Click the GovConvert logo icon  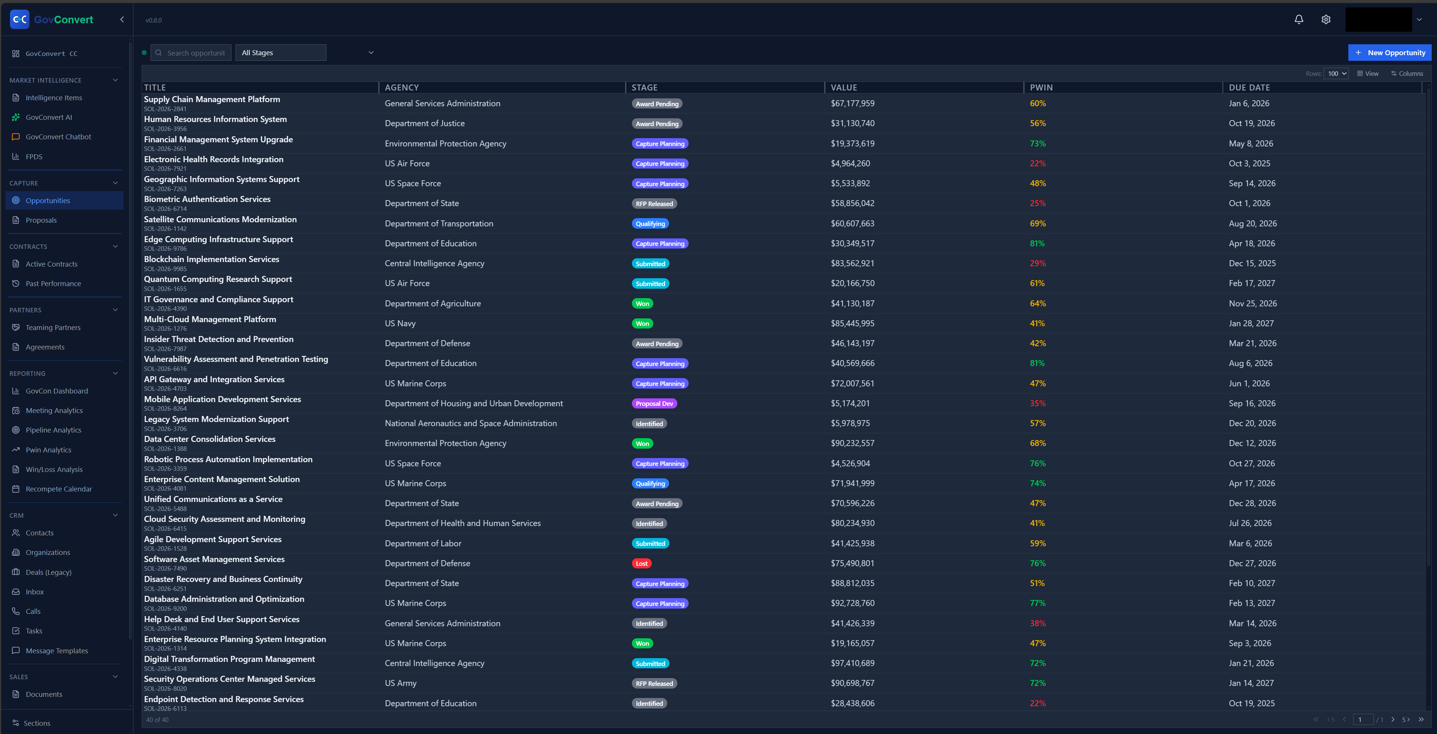point(20,20)
